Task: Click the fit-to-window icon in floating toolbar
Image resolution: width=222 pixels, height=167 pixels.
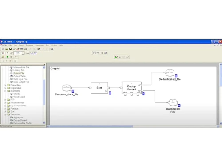Action: 106,53
